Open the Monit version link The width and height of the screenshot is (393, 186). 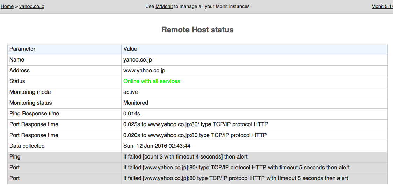(x=382, y=7)
